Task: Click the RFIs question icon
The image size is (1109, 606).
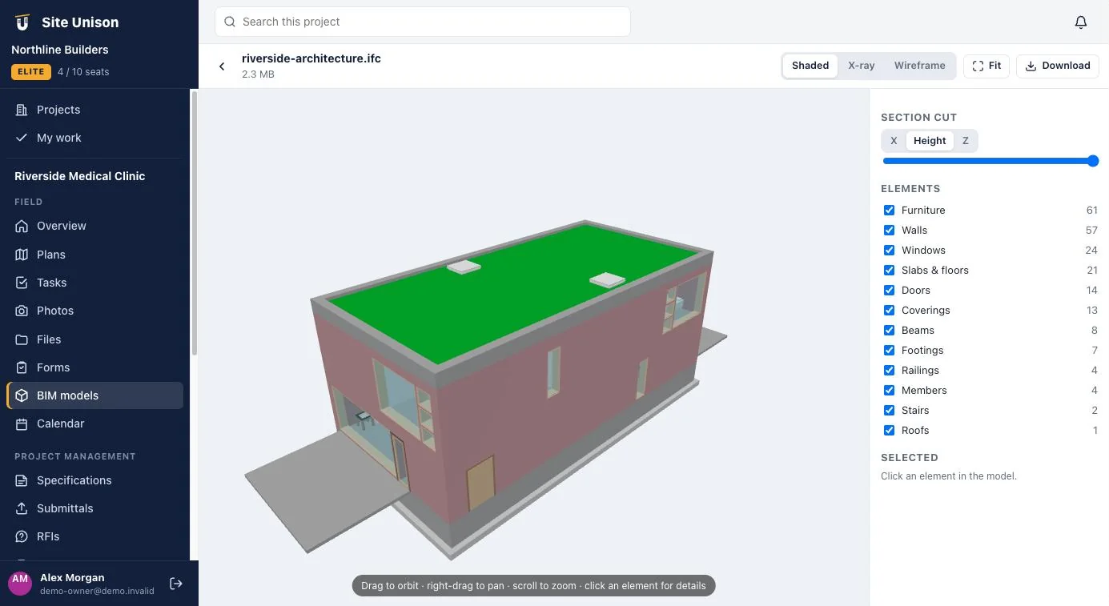Action: 22,536
